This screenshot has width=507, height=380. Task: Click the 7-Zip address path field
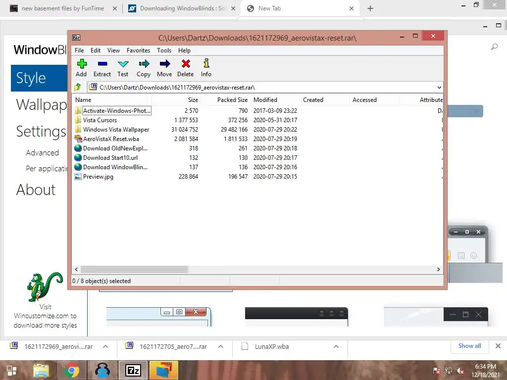[265, 87]
